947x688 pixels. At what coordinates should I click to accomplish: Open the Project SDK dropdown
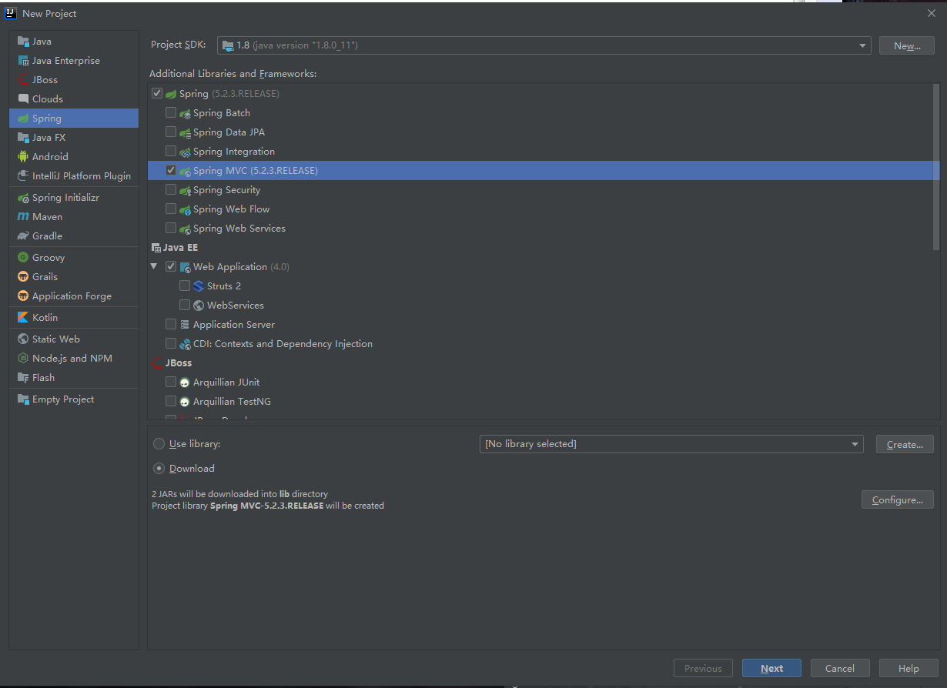(x=544, y=45)
